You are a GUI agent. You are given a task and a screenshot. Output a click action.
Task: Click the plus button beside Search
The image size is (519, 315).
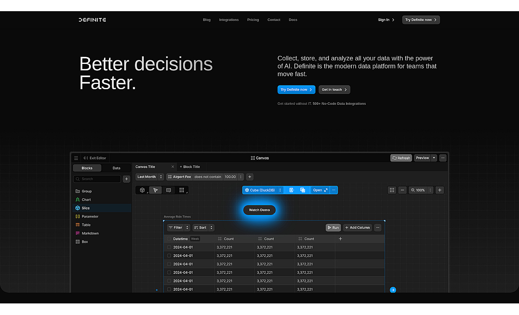pyautogui.click(x=127, y=179)
